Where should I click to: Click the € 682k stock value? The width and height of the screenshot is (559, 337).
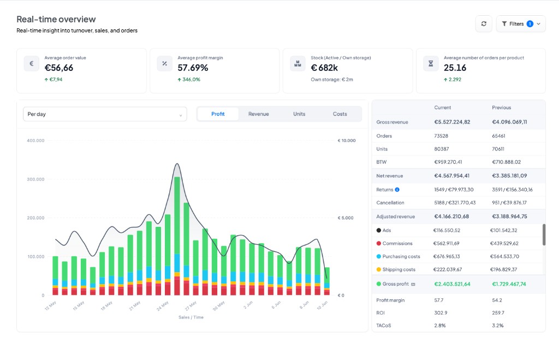[x=324, y=68]
